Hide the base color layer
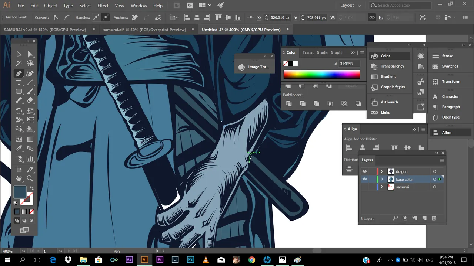Image resolution: width=474 pixels, height=266 pixels. [x=364, y=179]
